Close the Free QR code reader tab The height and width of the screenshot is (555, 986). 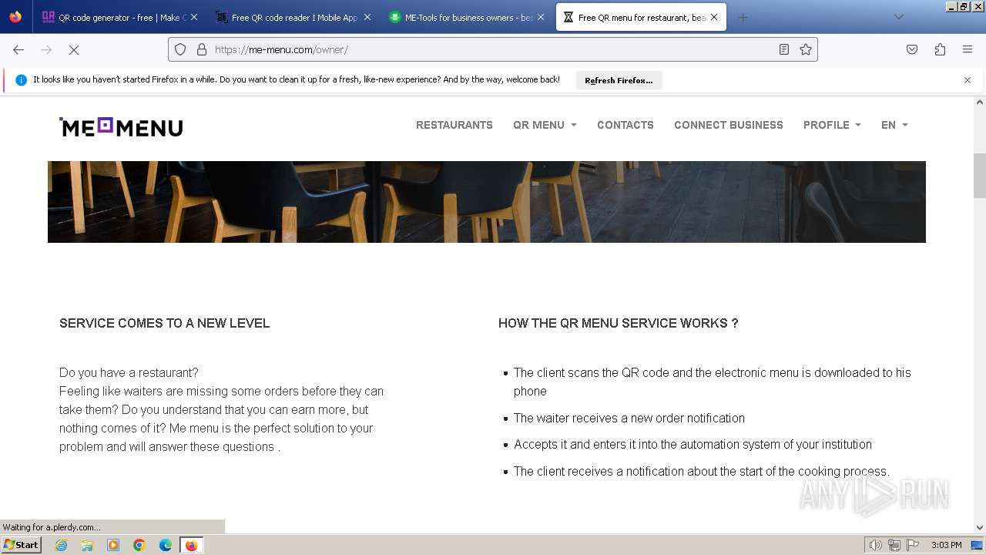tap(367, 17)
